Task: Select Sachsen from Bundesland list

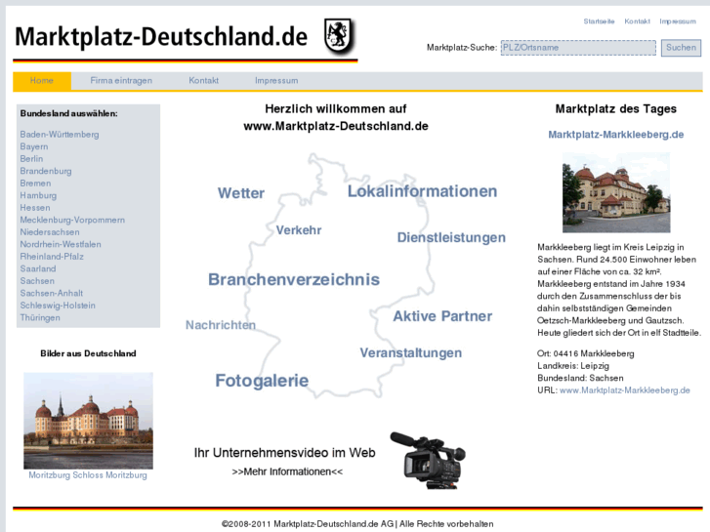Action: [x=37, y=281]
